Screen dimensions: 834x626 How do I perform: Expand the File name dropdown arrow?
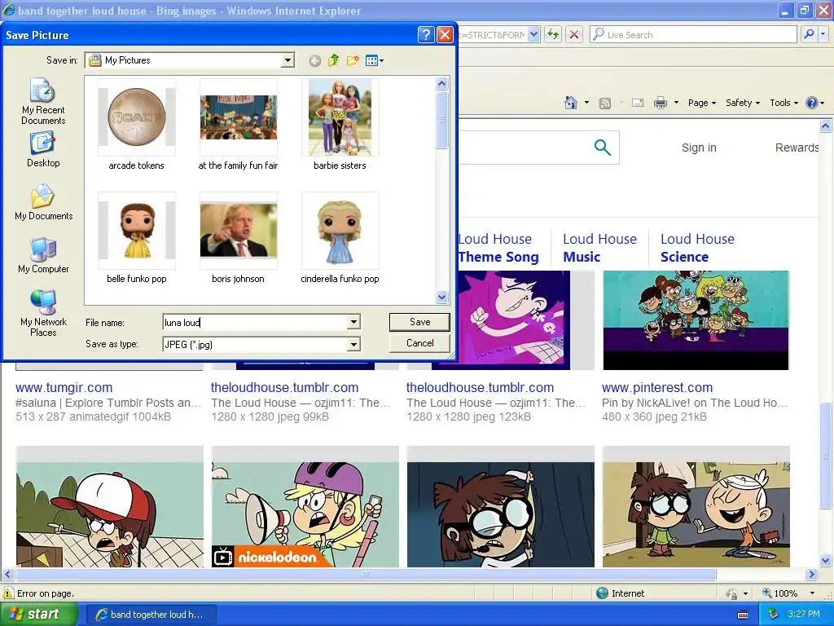pos(353,322)
